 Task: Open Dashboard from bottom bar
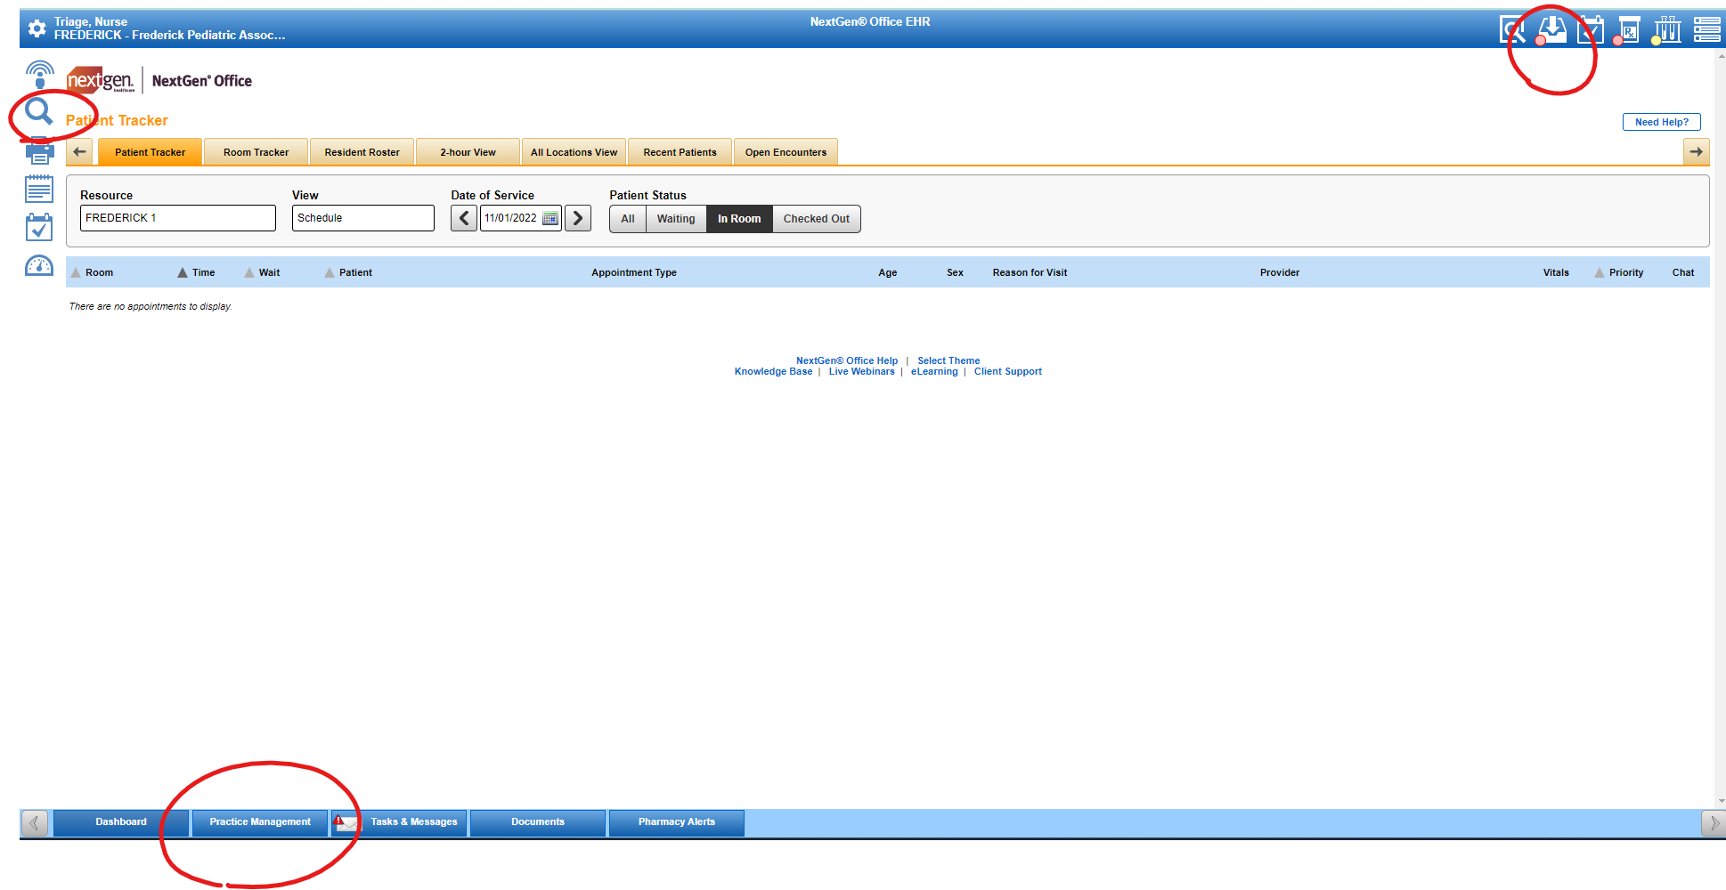coord(121,822)
